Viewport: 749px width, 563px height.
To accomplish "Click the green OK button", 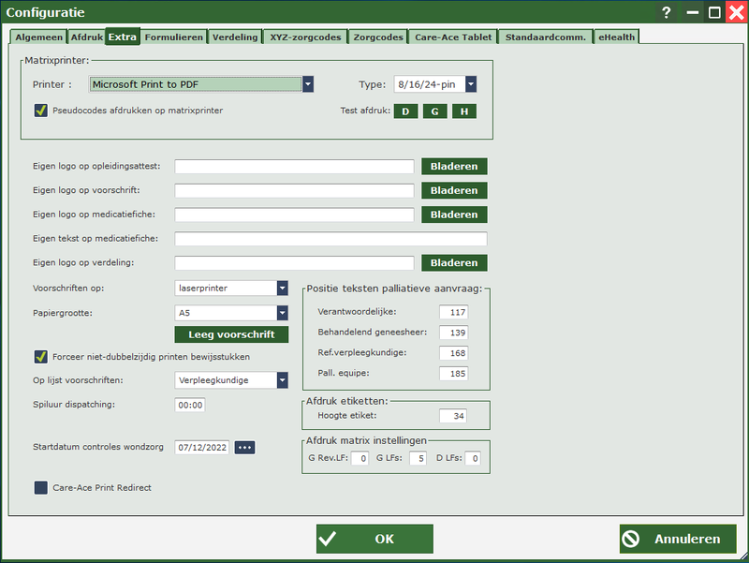I will pyautogui.click(x=374, y=539).
